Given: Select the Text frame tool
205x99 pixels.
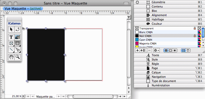Looking at the screenshot, I should (11, 37).
